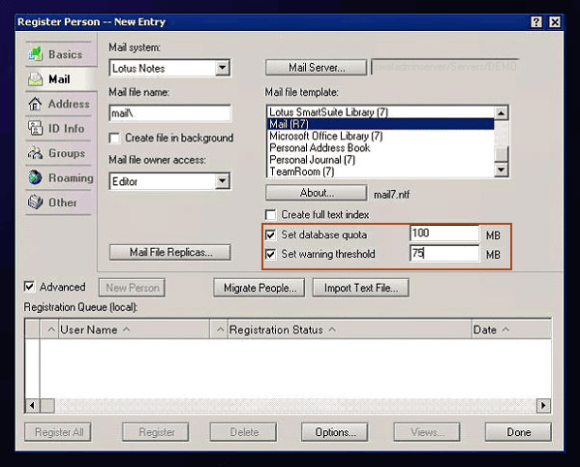Click the Options button
The height and width of the screenshot is (467, 580).
point(334,432)
